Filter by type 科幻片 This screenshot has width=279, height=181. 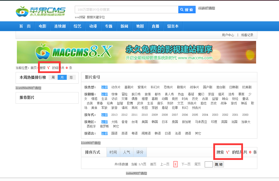point(155,87)
